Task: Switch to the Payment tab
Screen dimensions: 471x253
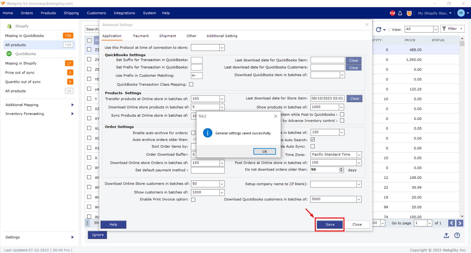Action: click(141, 36)
